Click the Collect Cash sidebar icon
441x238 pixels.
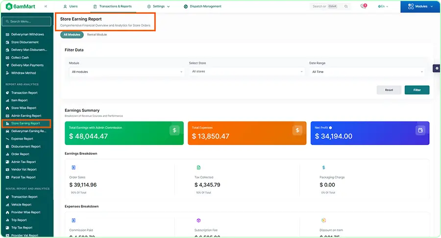7,58
